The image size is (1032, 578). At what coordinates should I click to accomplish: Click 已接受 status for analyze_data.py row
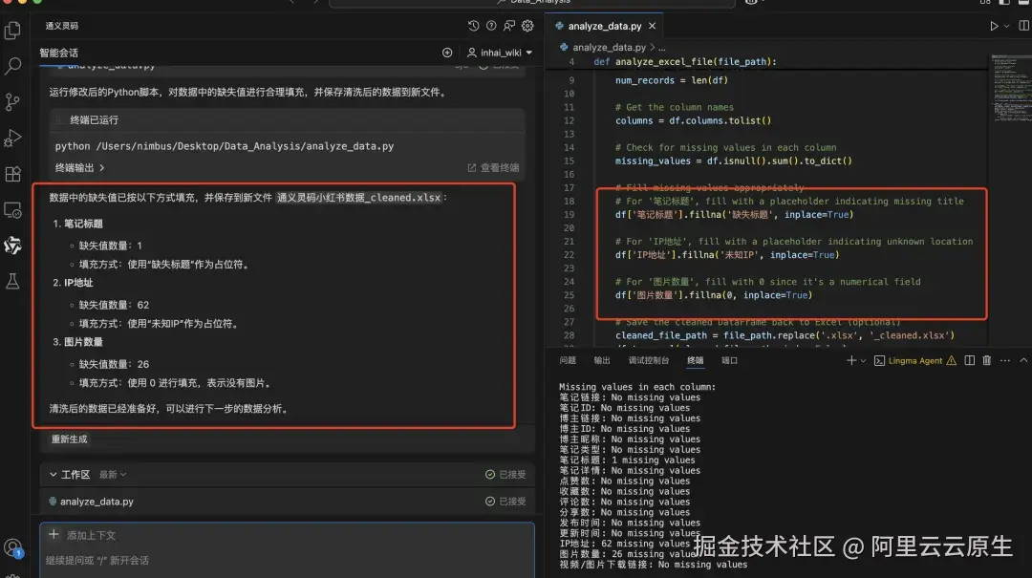505,502
